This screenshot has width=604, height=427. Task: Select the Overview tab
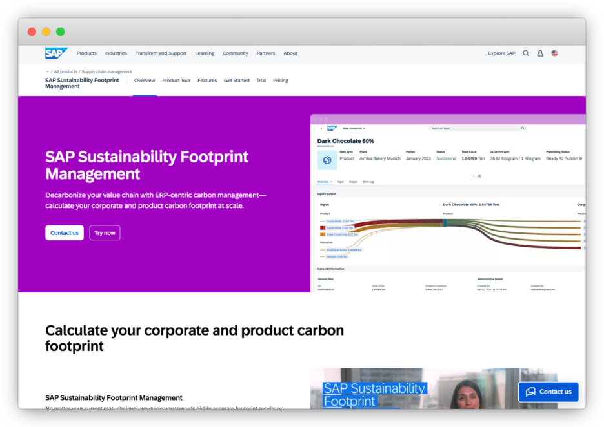pos(145,81)
